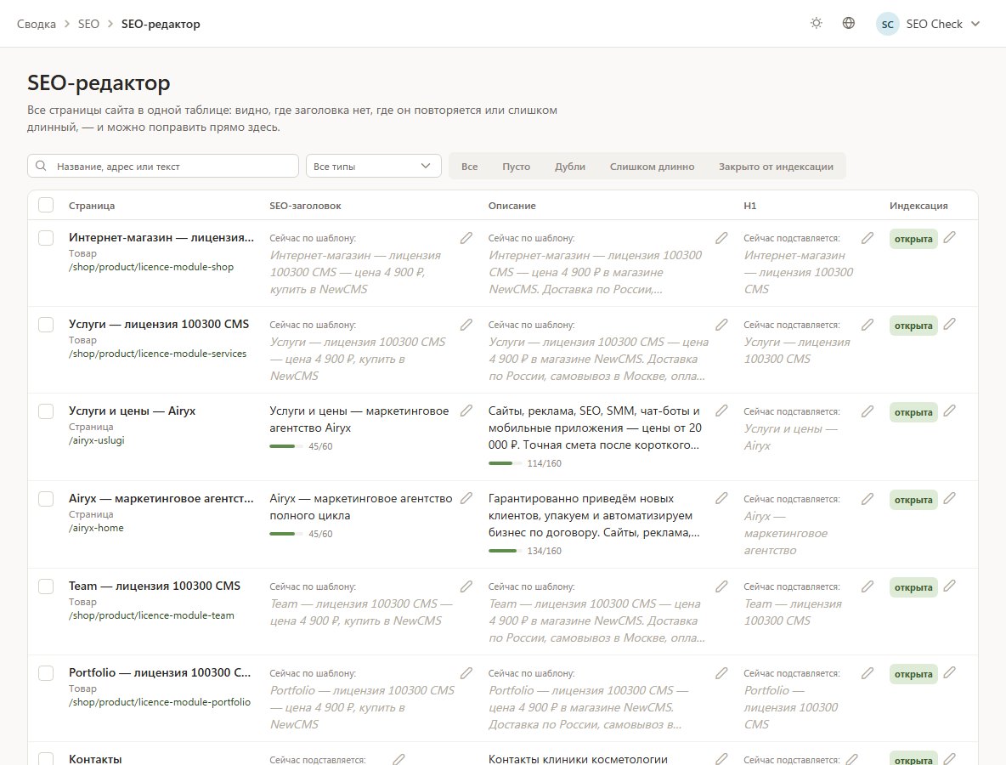Click the SC avatar badge
This screenshot has width=1006, height=765.
[887, 25]
